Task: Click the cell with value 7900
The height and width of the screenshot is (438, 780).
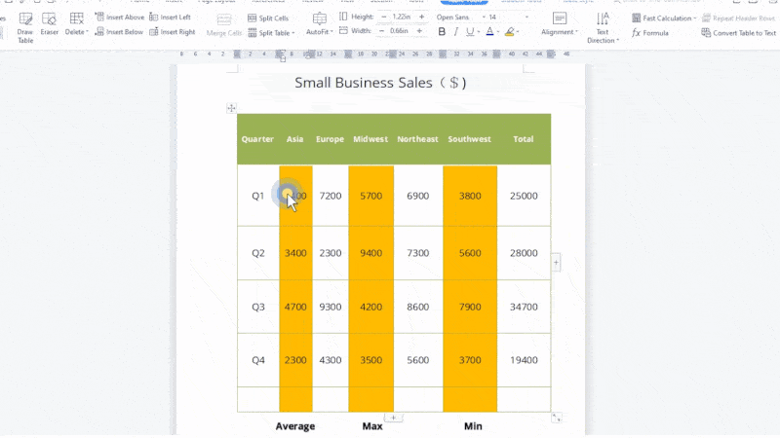Action: click(470, 307)
